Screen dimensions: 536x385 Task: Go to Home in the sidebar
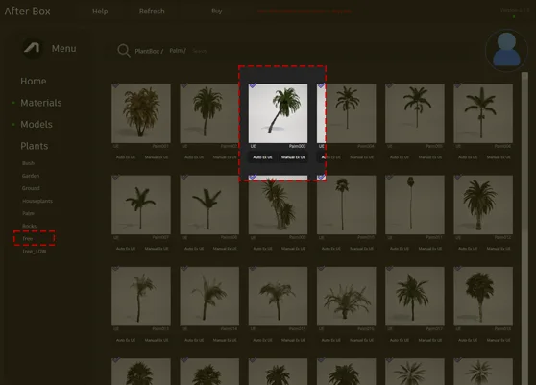34,82
